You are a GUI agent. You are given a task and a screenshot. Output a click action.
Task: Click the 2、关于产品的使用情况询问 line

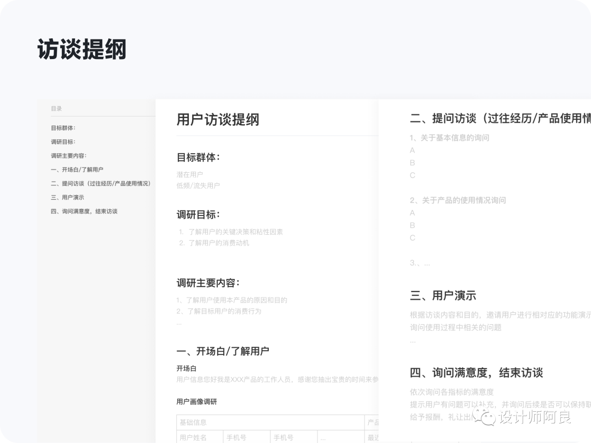coord(457,200)
